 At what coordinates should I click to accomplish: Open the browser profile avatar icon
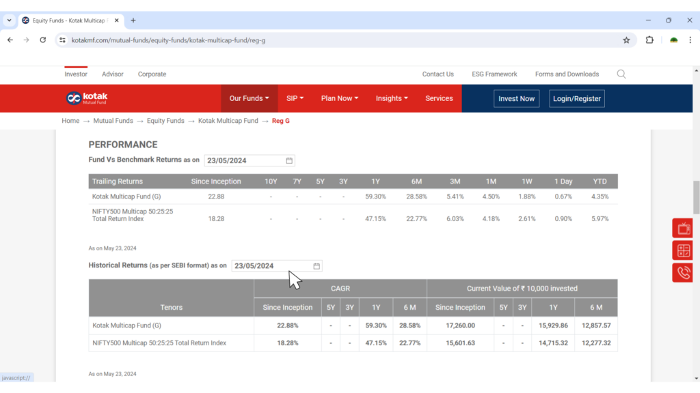point(673,40)
